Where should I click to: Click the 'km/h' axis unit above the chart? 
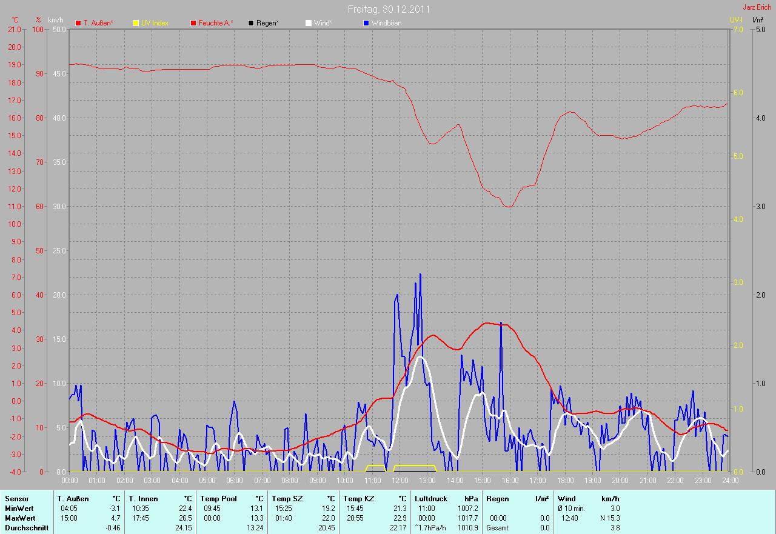tap(56, 20)
